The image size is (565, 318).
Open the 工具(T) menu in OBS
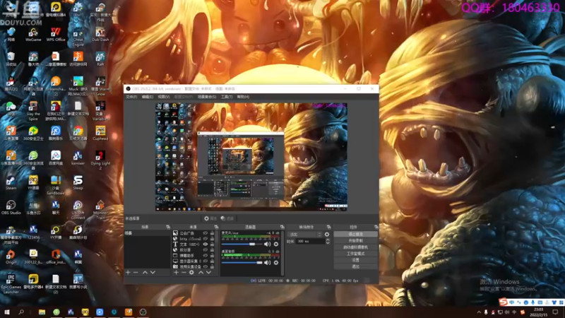227,97
